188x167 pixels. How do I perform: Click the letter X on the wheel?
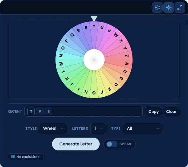click(121, 41)
